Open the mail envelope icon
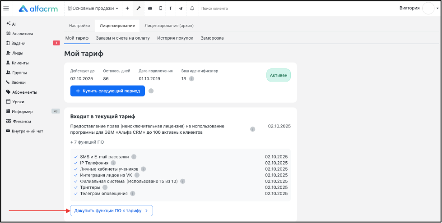Viewport: 442px width, 223px height. click(150, 9)
